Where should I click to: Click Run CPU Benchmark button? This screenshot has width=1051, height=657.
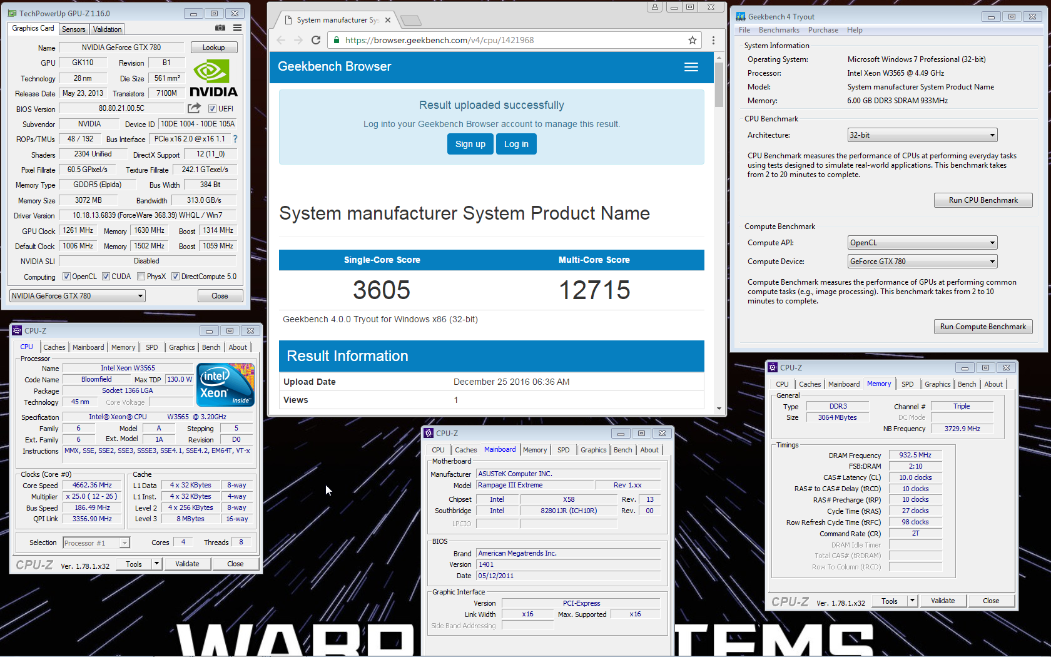pos(983,200)
